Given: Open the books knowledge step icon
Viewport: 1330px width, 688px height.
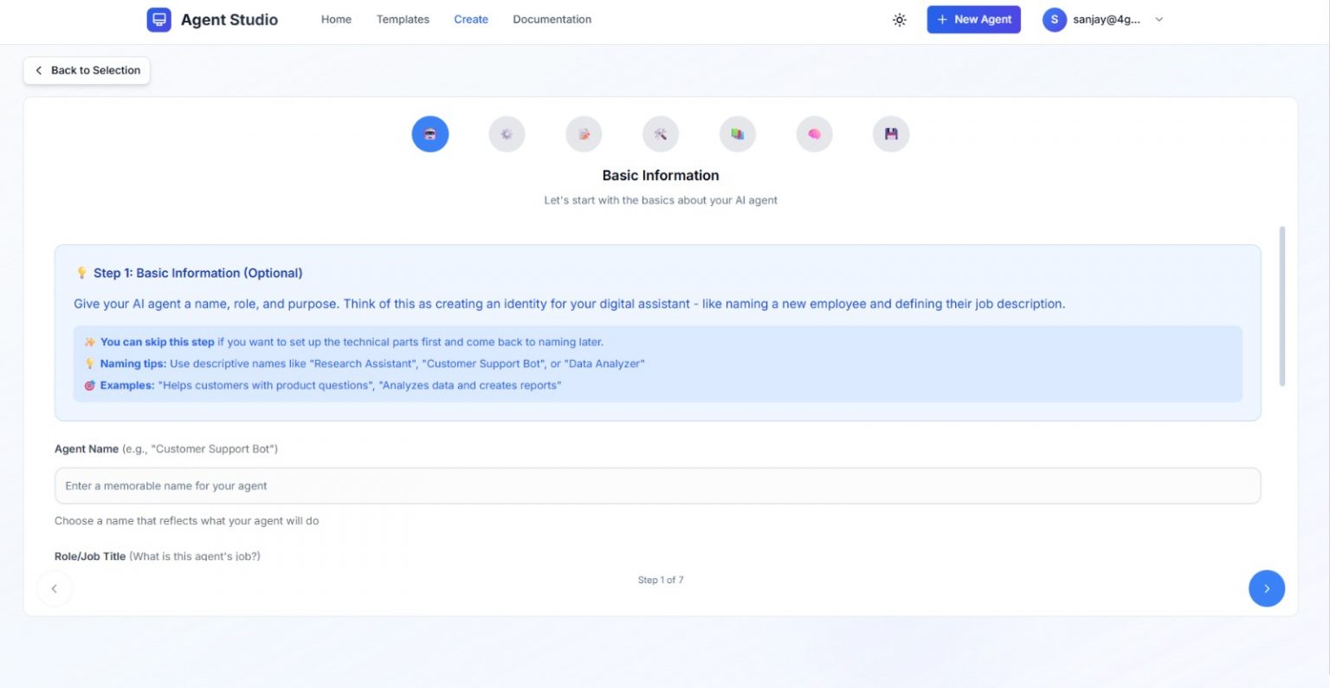Looking at the screenshot, I should tap(737, 133).
